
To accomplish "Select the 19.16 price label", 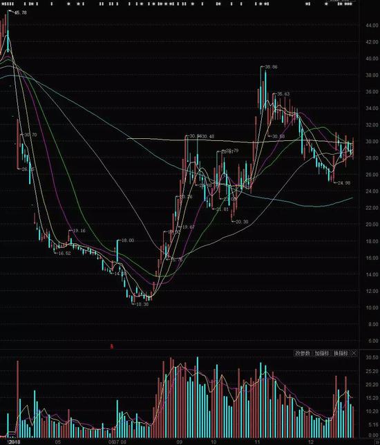I will click(x=79, y=231).
